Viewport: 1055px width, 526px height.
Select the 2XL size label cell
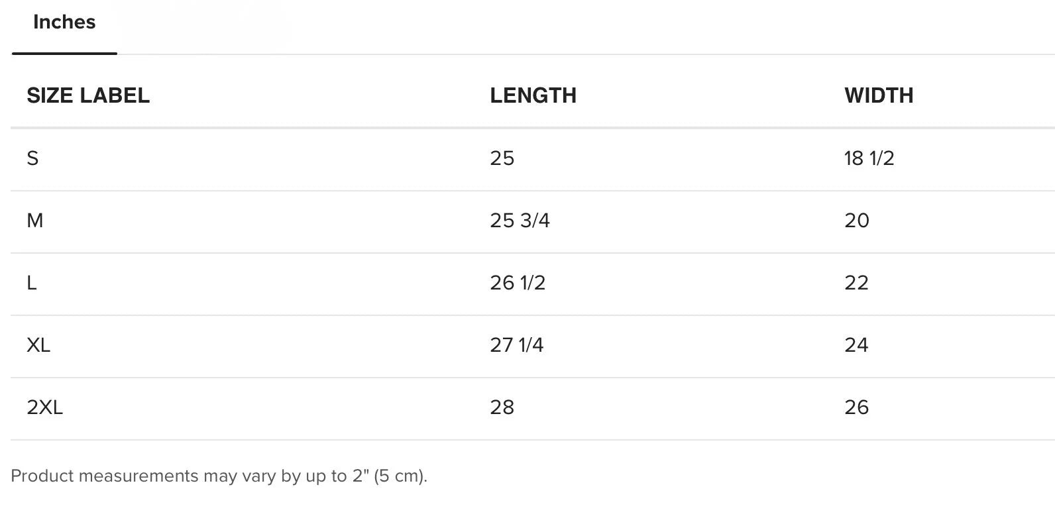click(x=44, y=407)
